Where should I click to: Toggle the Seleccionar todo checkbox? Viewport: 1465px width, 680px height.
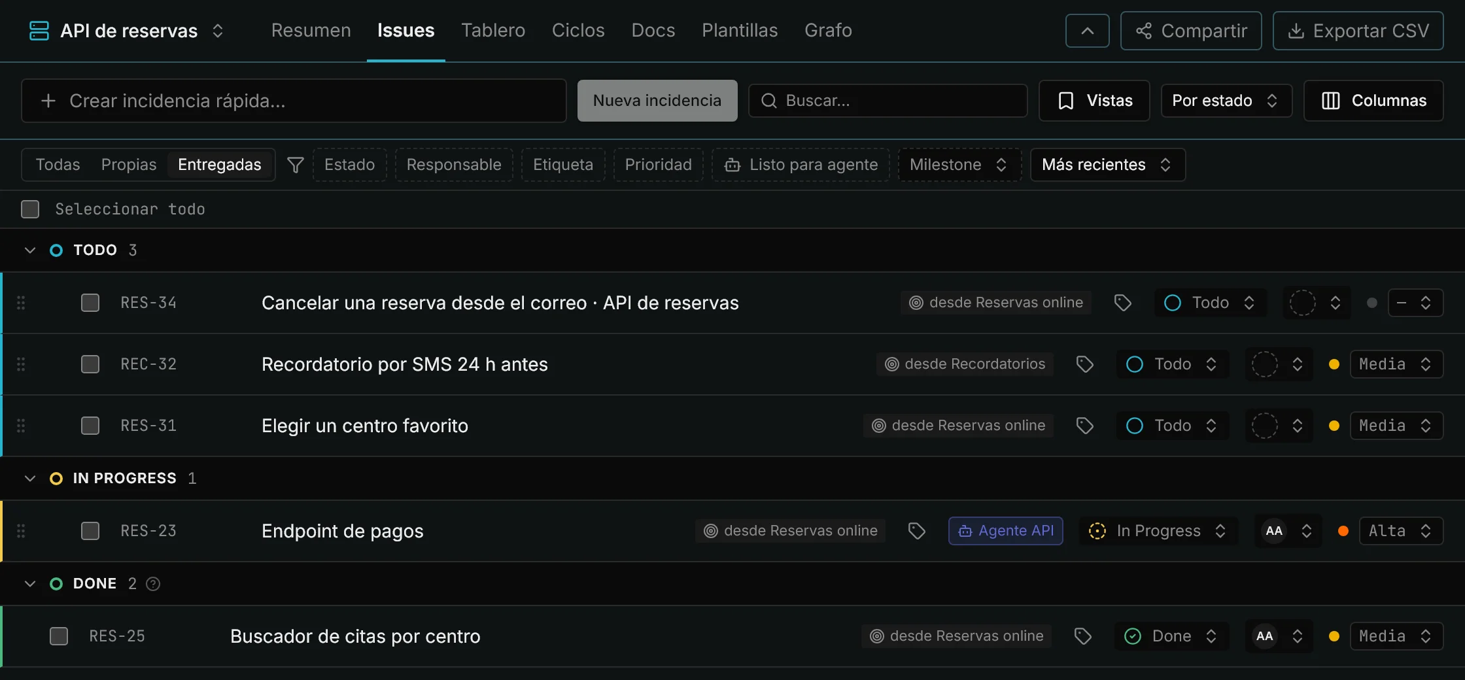click(30, 209)
